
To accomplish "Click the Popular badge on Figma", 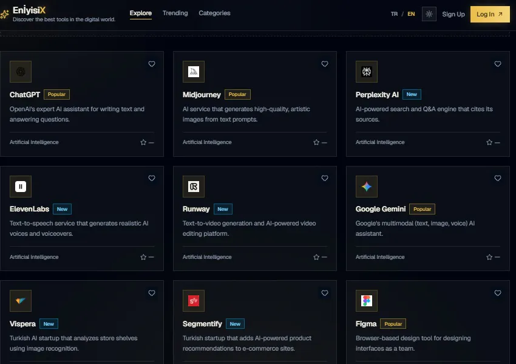I will point(393,324).
